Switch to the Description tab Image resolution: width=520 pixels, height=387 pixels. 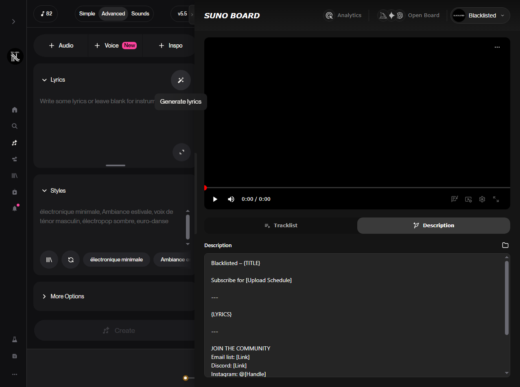(434, 226)
